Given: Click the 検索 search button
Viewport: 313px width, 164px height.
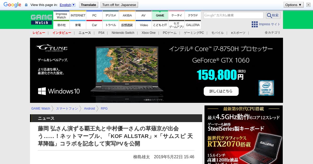Looking at the screenshot, I should pos(273,15).
